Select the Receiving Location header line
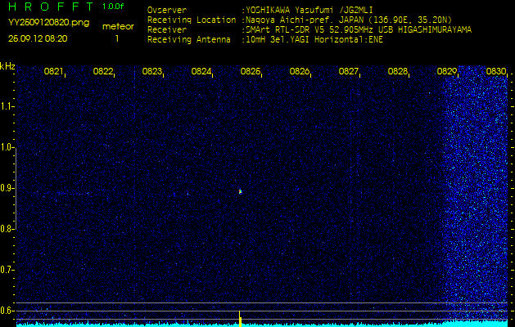The width and height of the screenshot is (515, 327). pos(307,20)
